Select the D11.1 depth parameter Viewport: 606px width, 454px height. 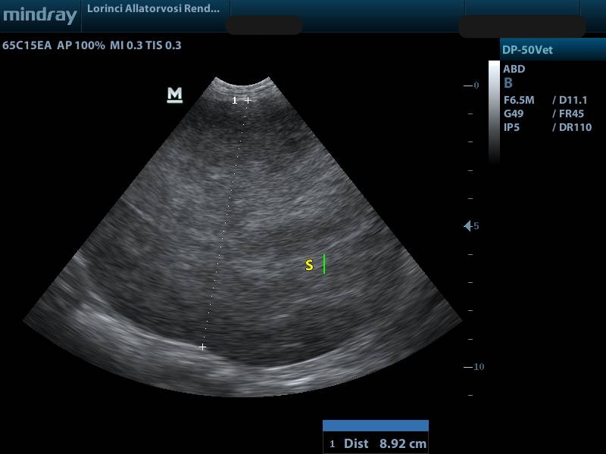click(x=570, y=100)
